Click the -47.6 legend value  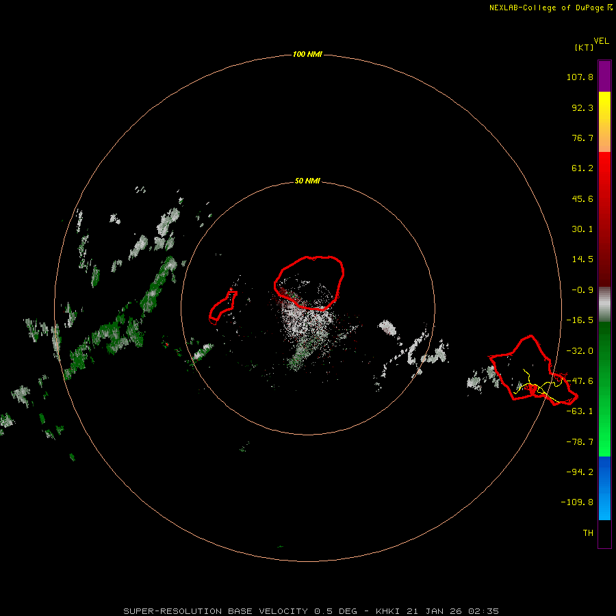pyautogui.click(x=580, y=381)
